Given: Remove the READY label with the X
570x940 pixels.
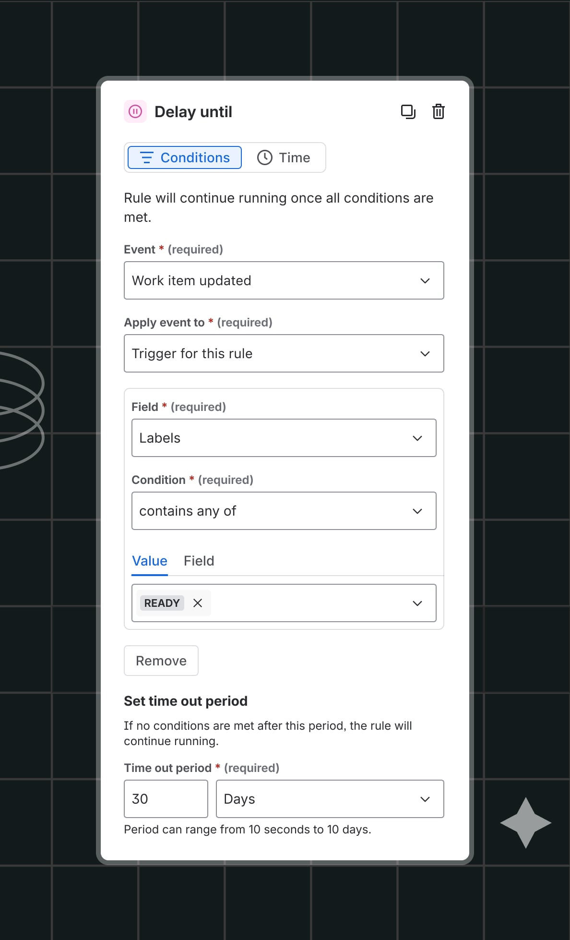Looking at the screenshot, I should pyautogui.click(x=198, y=603).
